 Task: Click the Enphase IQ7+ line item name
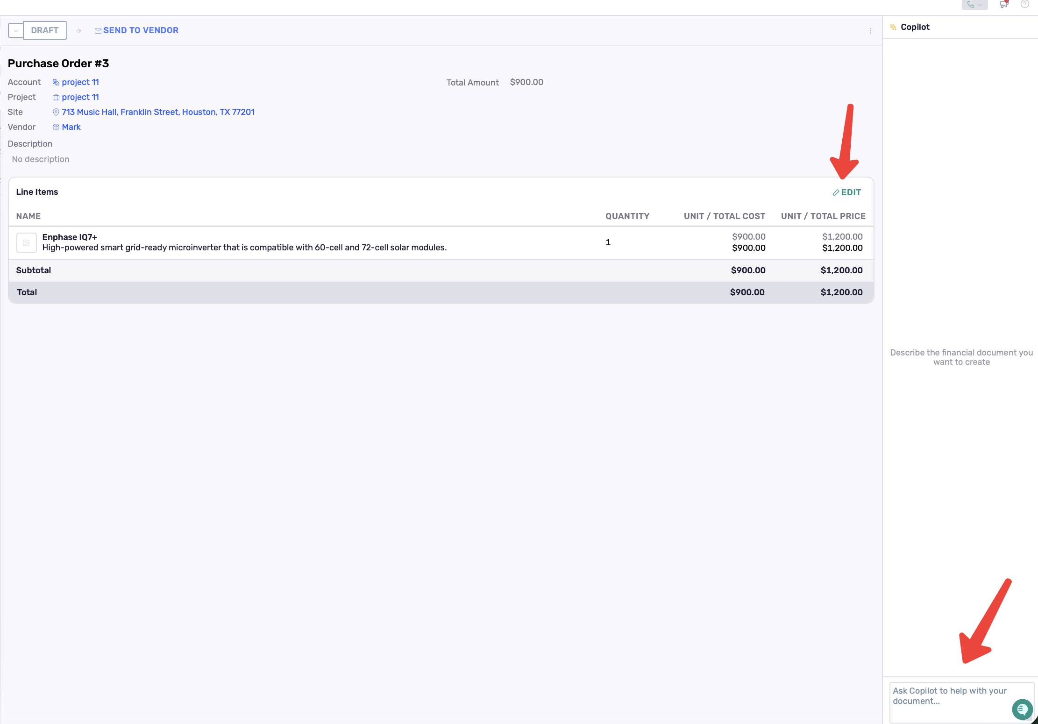click(x=70, y=237)
